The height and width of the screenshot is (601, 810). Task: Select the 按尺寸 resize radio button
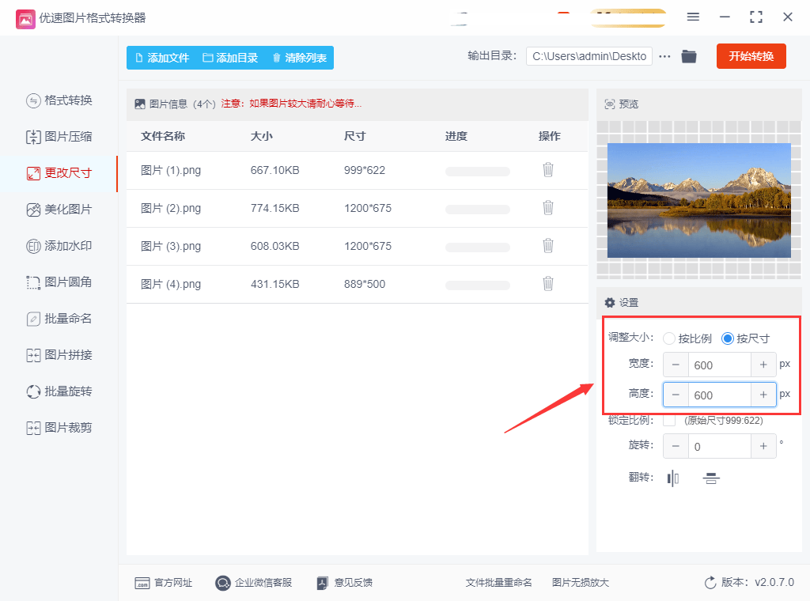pyautogui.click(x=727, y=338)
